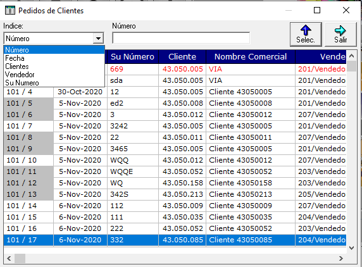This screenshot has width=362, height=267.
Task: Click the vertical scrollbar down arrow
Action: point(352,248)
